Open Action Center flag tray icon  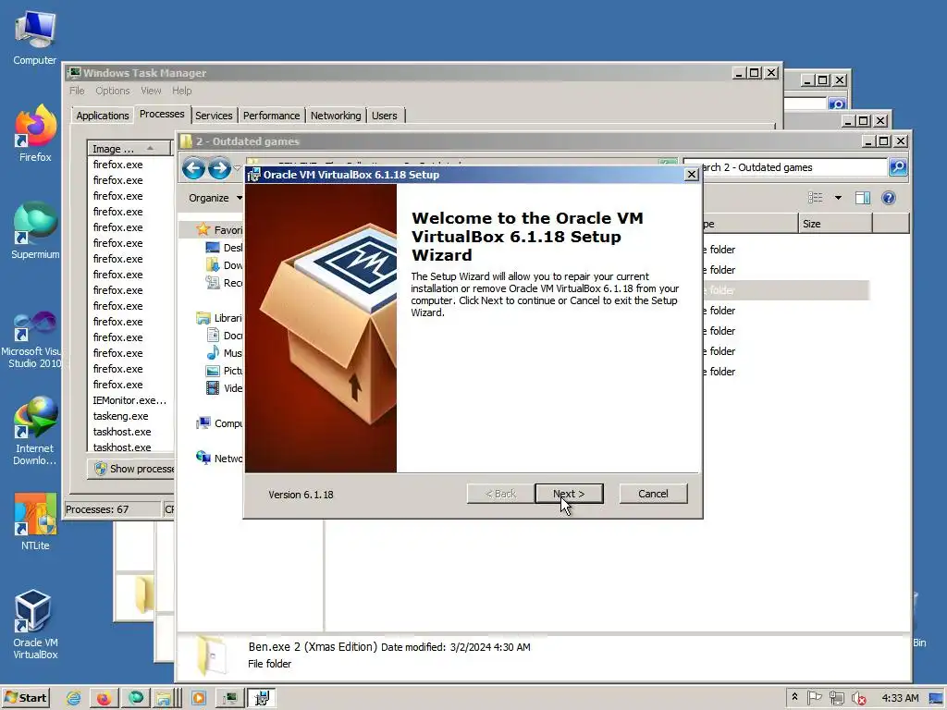coord(814,698)
